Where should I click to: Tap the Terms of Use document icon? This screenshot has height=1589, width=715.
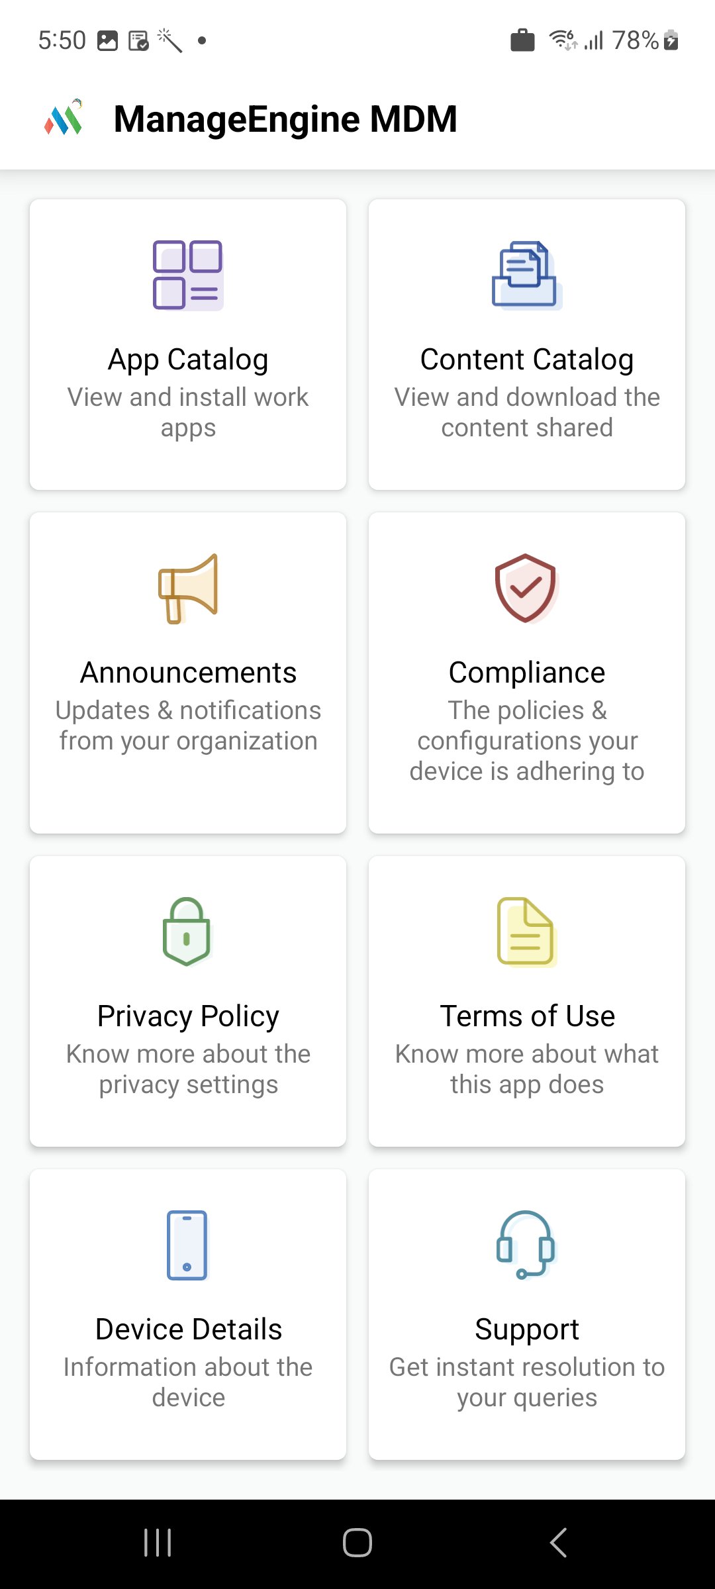526,932
